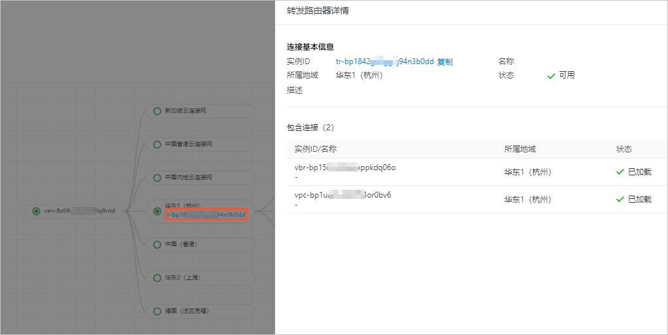The width and height of the screenshot is (668, 335).
Task: Click the green status icon of 华东1（杭州）node
Action: (x=158, y=211)
